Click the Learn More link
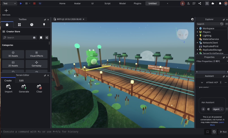 (217, 124)
